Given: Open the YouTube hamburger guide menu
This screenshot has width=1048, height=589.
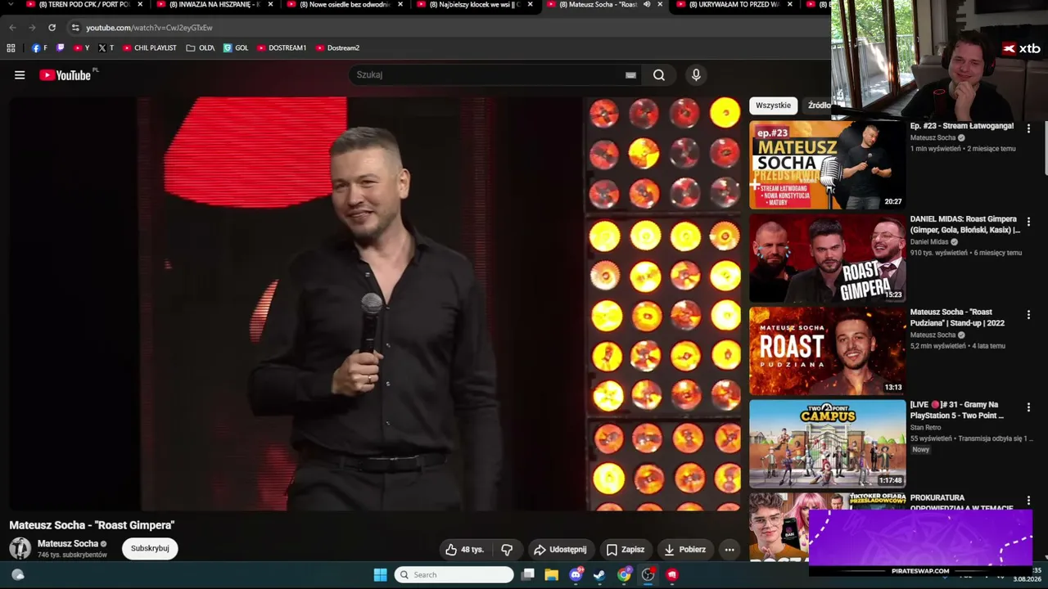Looking at the screenshot, I should (20, 75).
